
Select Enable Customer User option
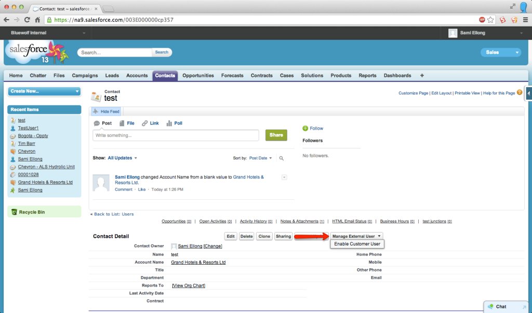point(357,244)
